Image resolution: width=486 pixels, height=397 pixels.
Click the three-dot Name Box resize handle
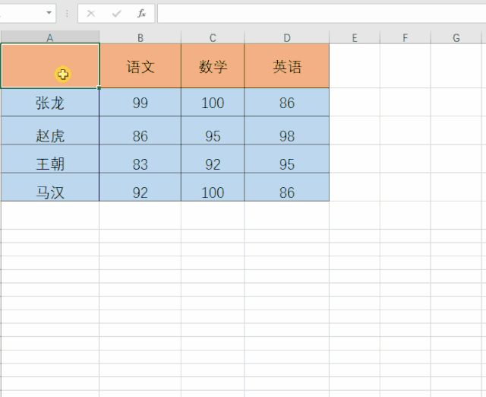[67, 14]
